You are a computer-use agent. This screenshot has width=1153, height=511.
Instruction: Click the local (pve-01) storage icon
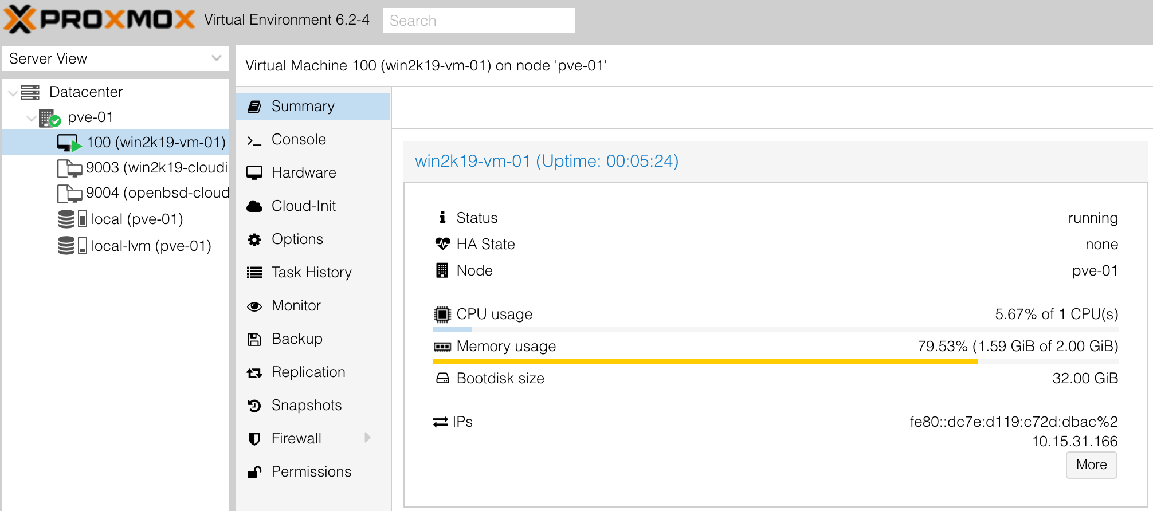[x=72, y=219]
